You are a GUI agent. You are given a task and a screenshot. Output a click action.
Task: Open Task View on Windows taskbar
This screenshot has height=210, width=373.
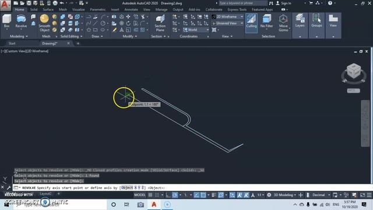(x=126, y=205)
